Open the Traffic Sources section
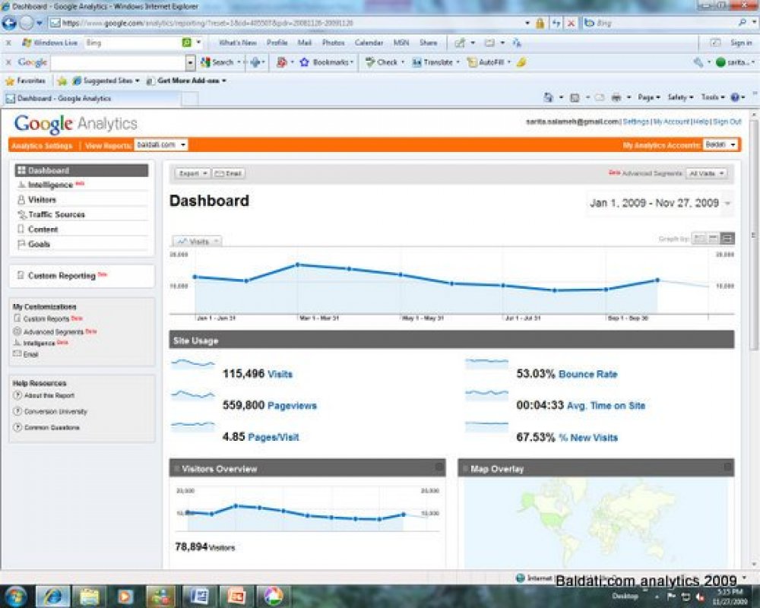 [56, 214]
